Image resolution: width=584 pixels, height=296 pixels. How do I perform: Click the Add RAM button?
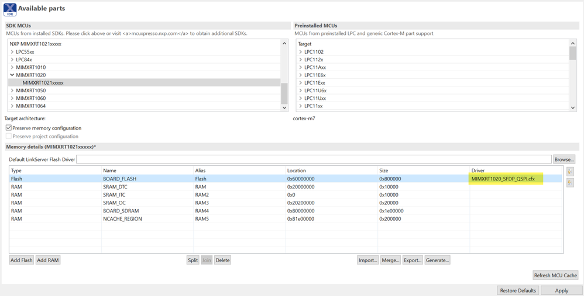click(x=47, y=260)
